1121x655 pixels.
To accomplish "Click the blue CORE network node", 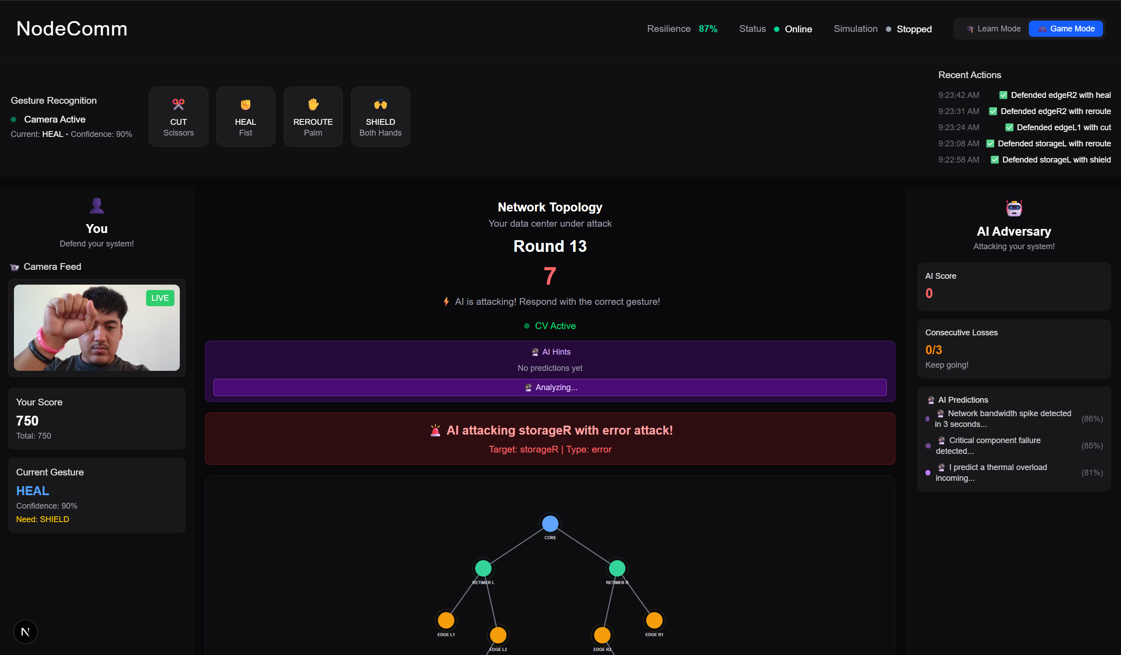I will pyautogui.click(x=550, y=523).
